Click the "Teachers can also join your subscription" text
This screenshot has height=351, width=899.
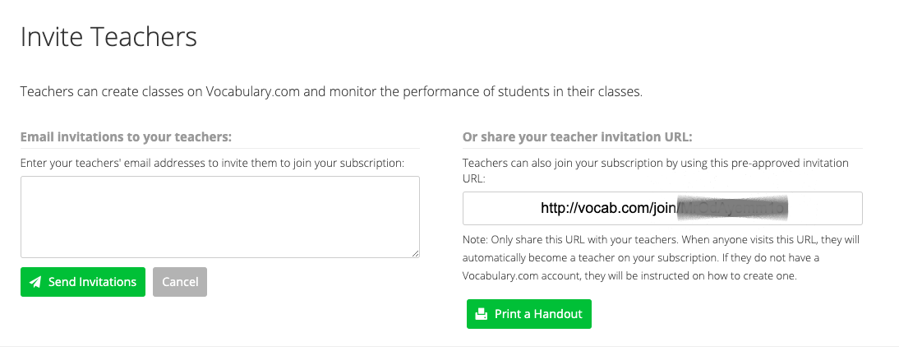(x=655, y=163)
